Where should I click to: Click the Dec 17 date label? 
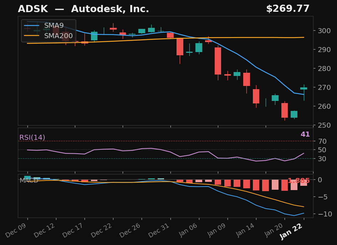point(73,230)
